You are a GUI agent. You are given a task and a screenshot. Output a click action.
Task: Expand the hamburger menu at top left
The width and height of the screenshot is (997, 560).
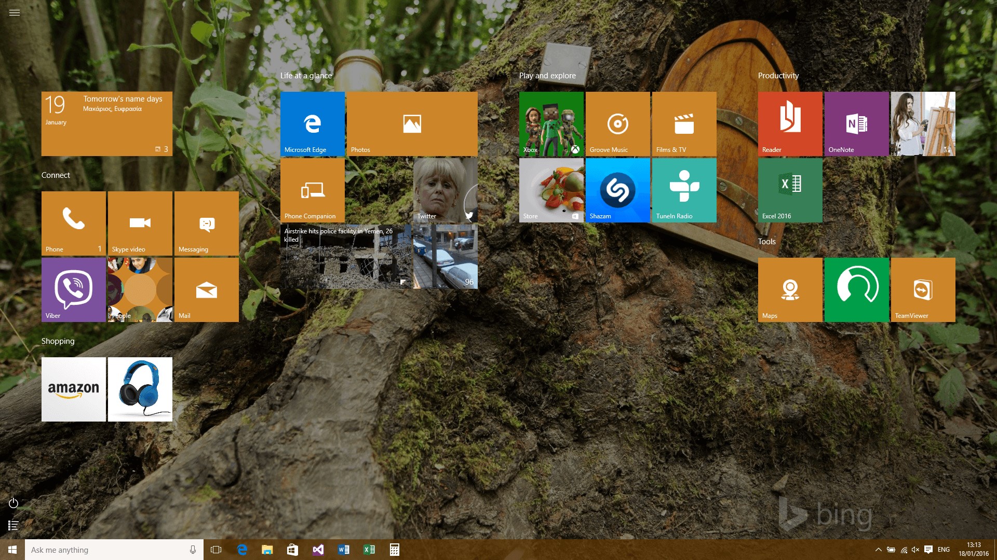point(15,13)
